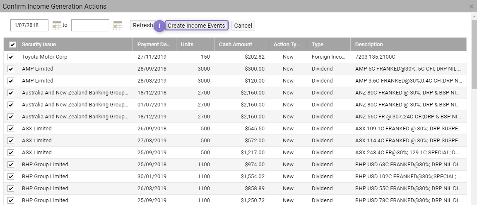The width and height of the screenshot is (477, 205).
Task: Click the $974.00 cash amount cell
Action: coord(255,164)
